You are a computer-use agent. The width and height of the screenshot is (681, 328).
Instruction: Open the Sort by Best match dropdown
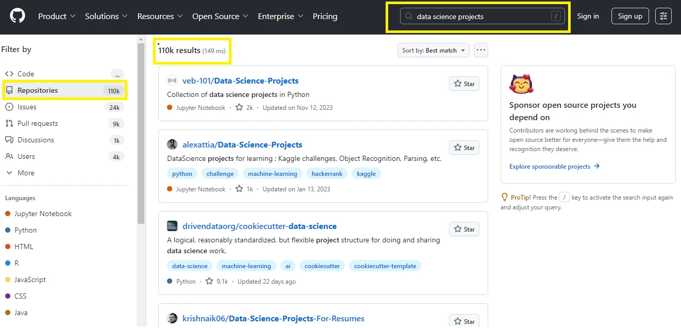(x=433, y=50)
